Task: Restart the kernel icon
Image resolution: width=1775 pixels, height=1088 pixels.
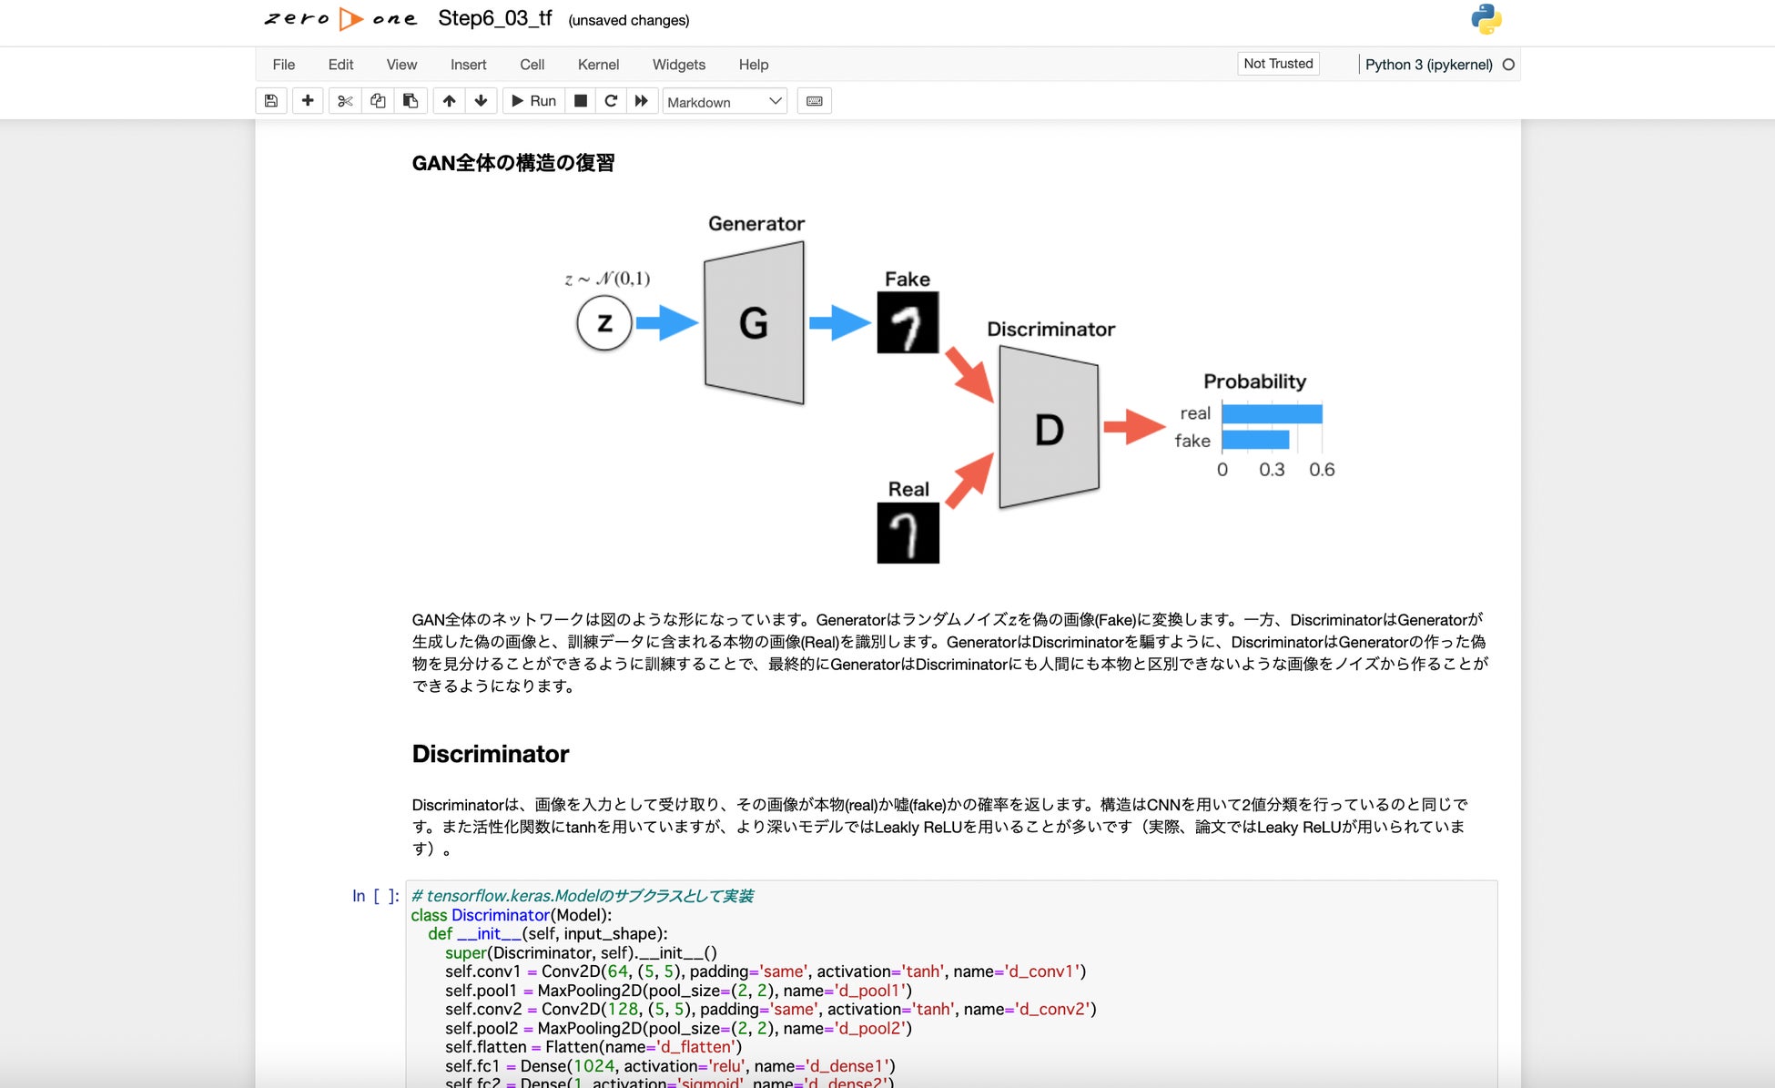Action: 611,101
